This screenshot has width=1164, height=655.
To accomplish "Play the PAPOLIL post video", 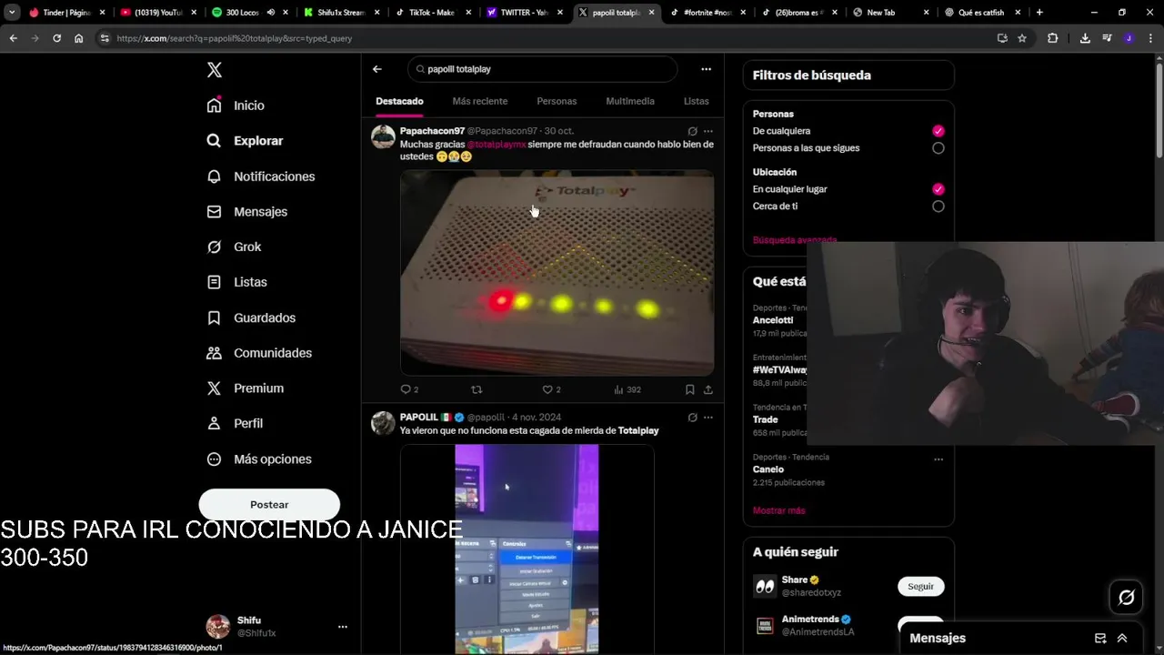I will [527, 549].
